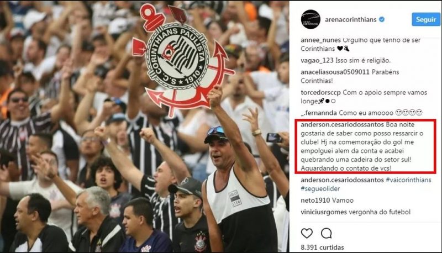442x253 pixels.
Task: Open viniciusrgomes profile
Action: coord(324,212)
